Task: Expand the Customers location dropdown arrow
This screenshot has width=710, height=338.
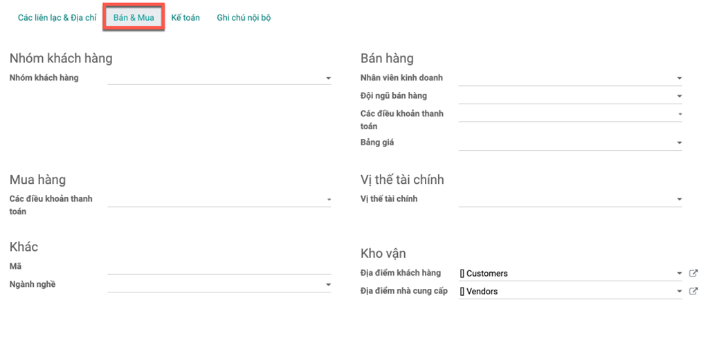Action: pos(680,273)
